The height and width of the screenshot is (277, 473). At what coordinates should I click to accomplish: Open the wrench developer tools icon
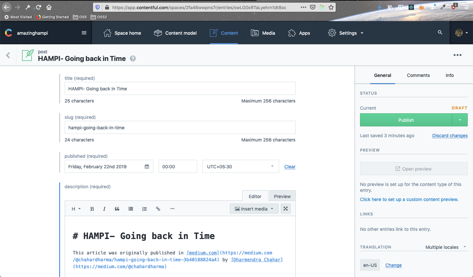[28, 7]
